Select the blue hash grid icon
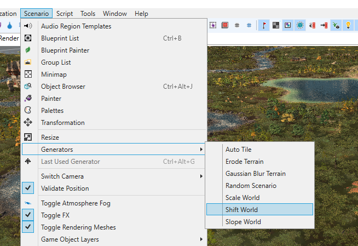 click(249, 25)
